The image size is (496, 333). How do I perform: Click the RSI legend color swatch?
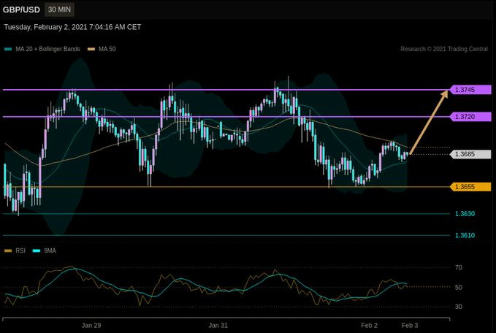coord(8,250)
